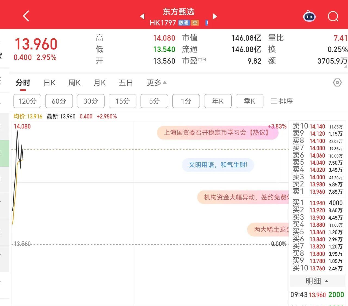Open the 机构资金大幅异动 bubble
The image size is (348, 306).
point(243,197)
